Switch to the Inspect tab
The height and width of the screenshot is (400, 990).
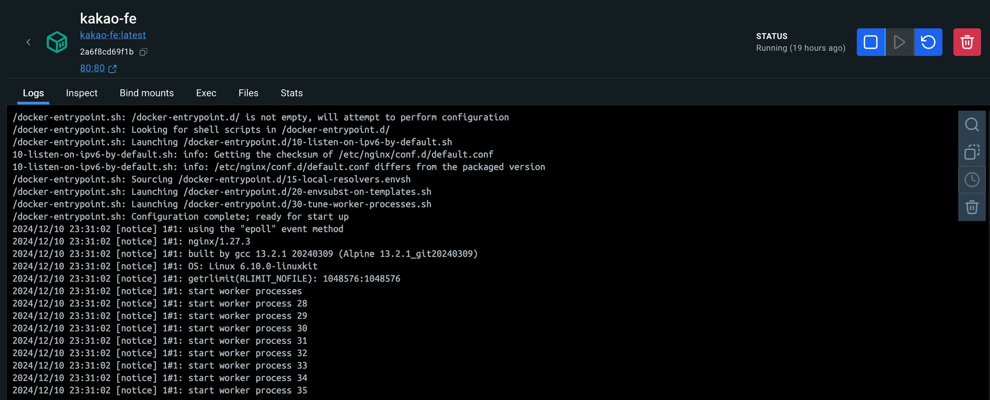pos(82,93)
